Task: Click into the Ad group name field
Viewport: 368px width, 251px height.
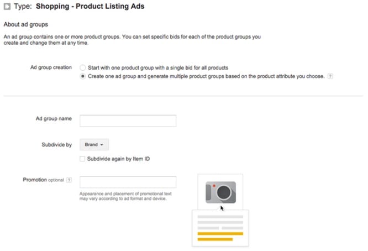Action: (x=128, y=121)
